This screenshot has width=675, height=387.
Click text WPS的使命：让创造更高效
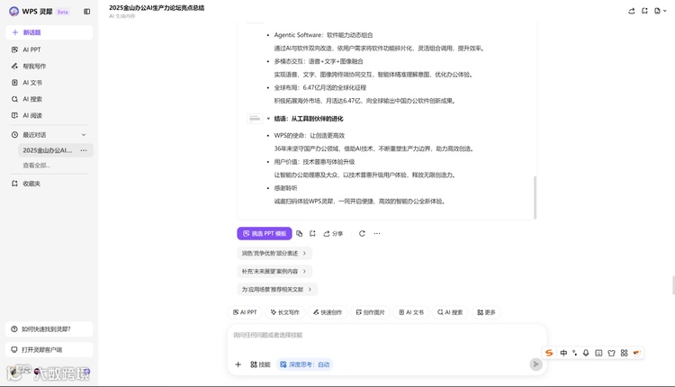coord(309,135)
